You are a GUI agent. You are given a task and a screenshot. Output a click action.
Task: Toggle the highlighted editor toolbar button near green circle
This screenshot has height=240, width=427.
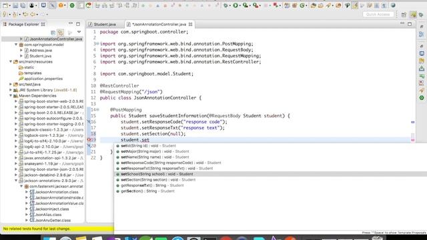[x=81, y=5]
